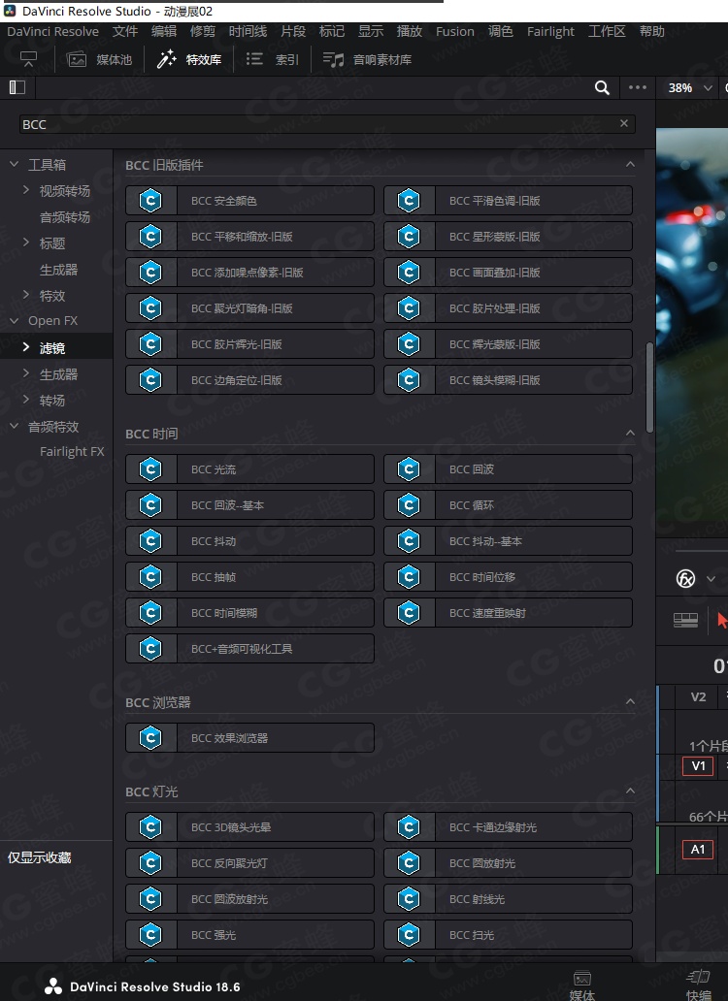The height and width of the screenshot is (1001, 728).
Task: Toggle the Effects Library (特效库) panel
Action: click(x=189, y=60)
